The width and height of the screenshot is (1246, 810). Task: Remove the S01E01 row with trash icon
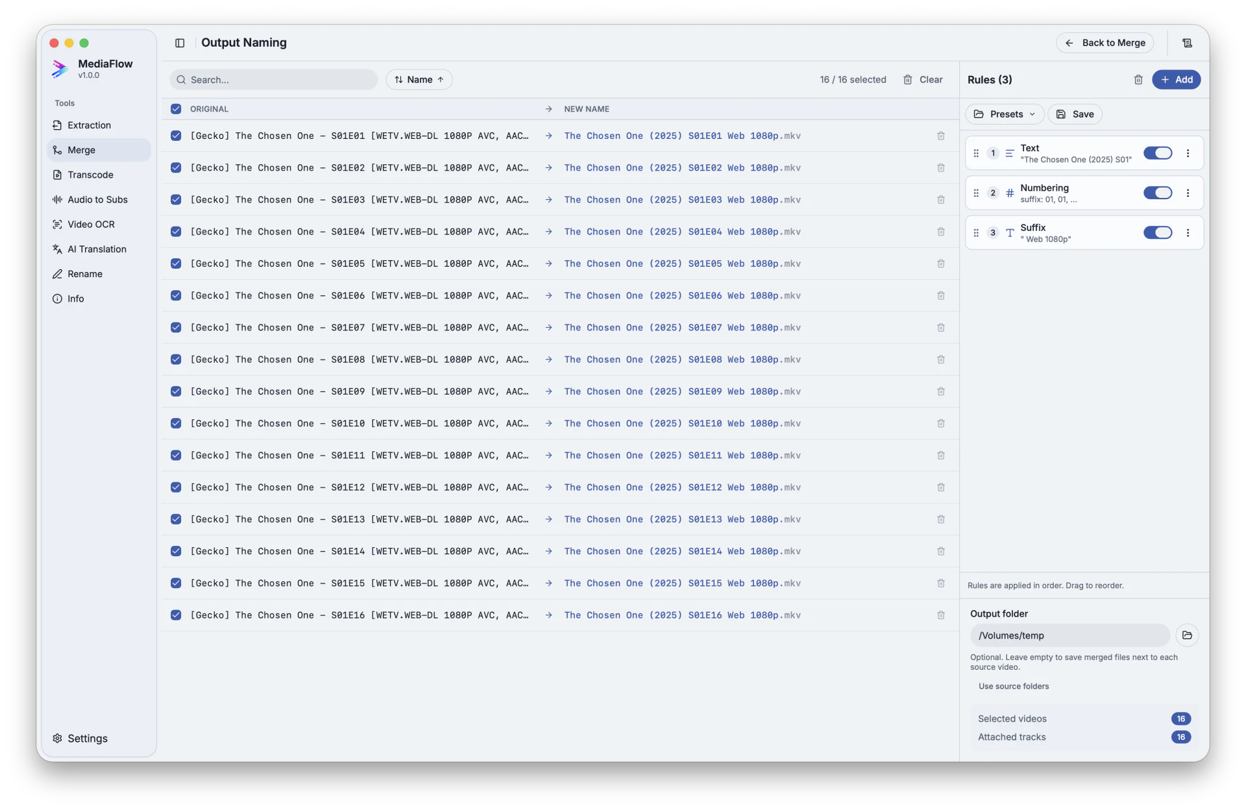940,136
